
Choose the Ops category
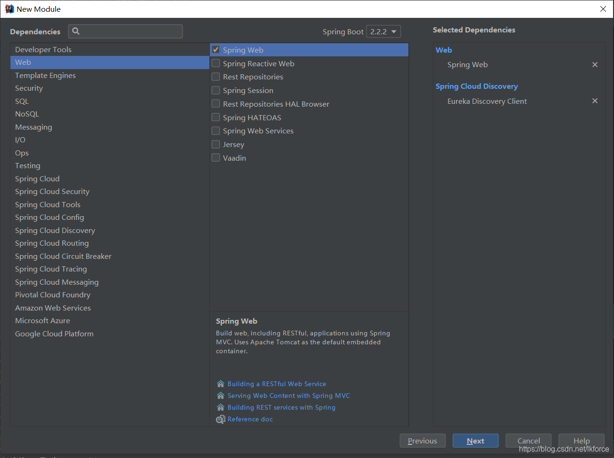pyautogui.click(x=110, y=153)
